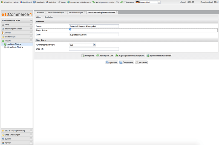Select deinstallierte Plugins in the tree
The image size is (219, 145).
tap(15, 47)
